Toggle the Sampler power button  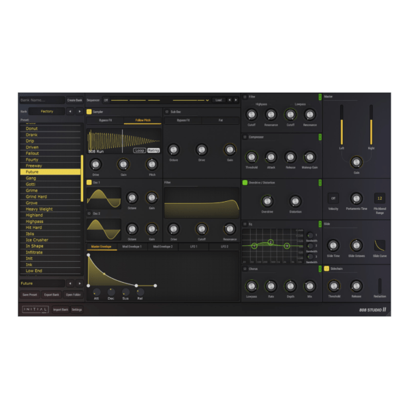click(x=89, y=111)
